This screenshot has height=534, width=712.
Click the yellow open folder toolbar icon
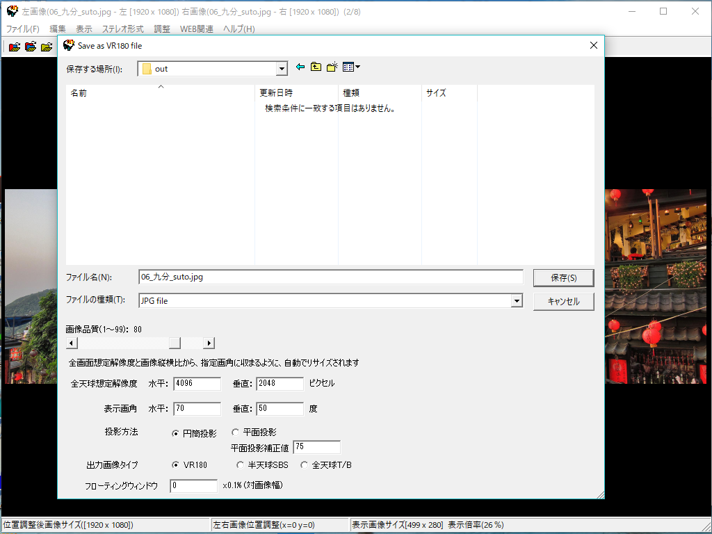point(47,47)
